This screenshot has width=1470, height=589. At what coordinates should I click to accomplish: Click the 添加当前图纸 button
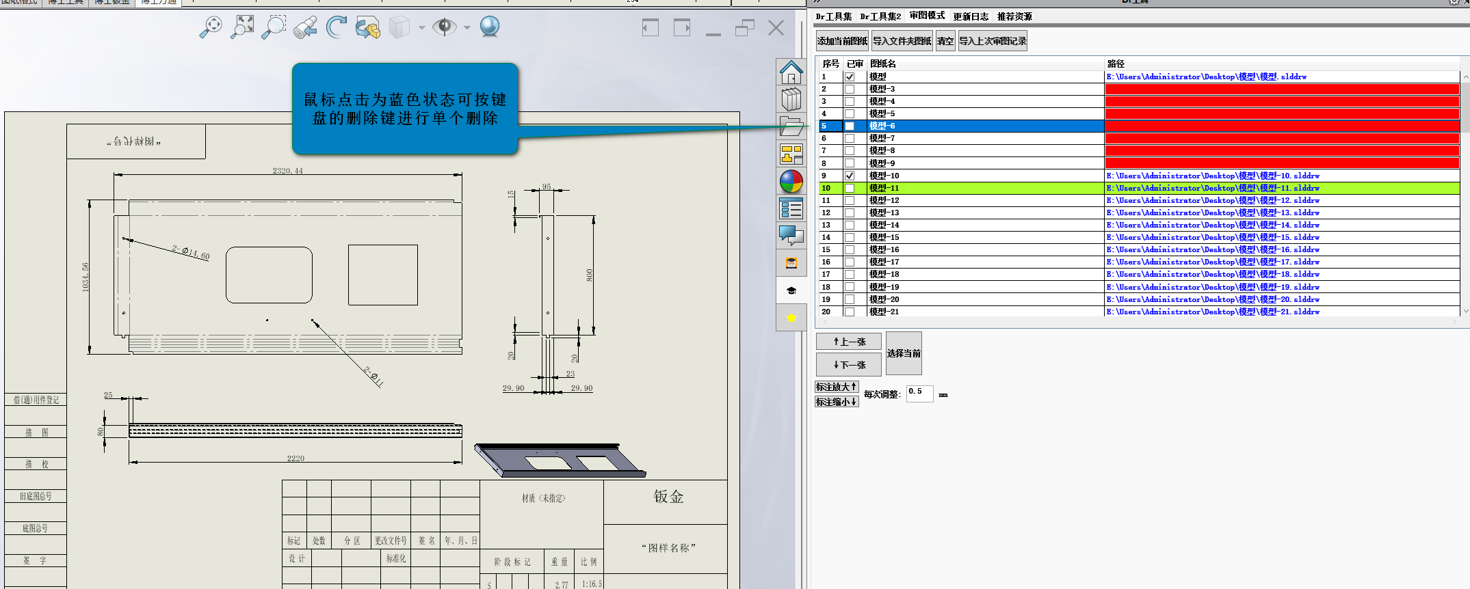pos(842,41)
